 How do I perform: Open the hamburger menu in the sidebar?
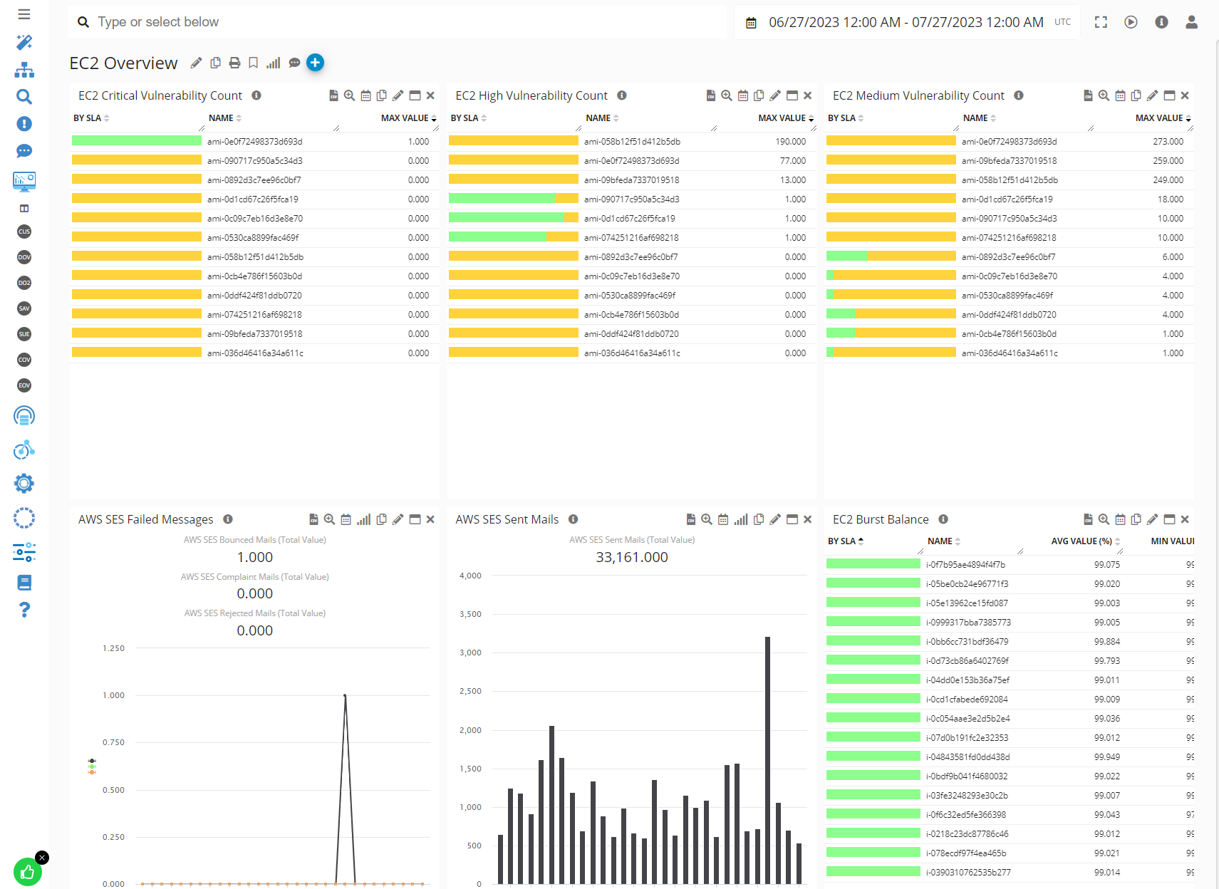[24, 14]
